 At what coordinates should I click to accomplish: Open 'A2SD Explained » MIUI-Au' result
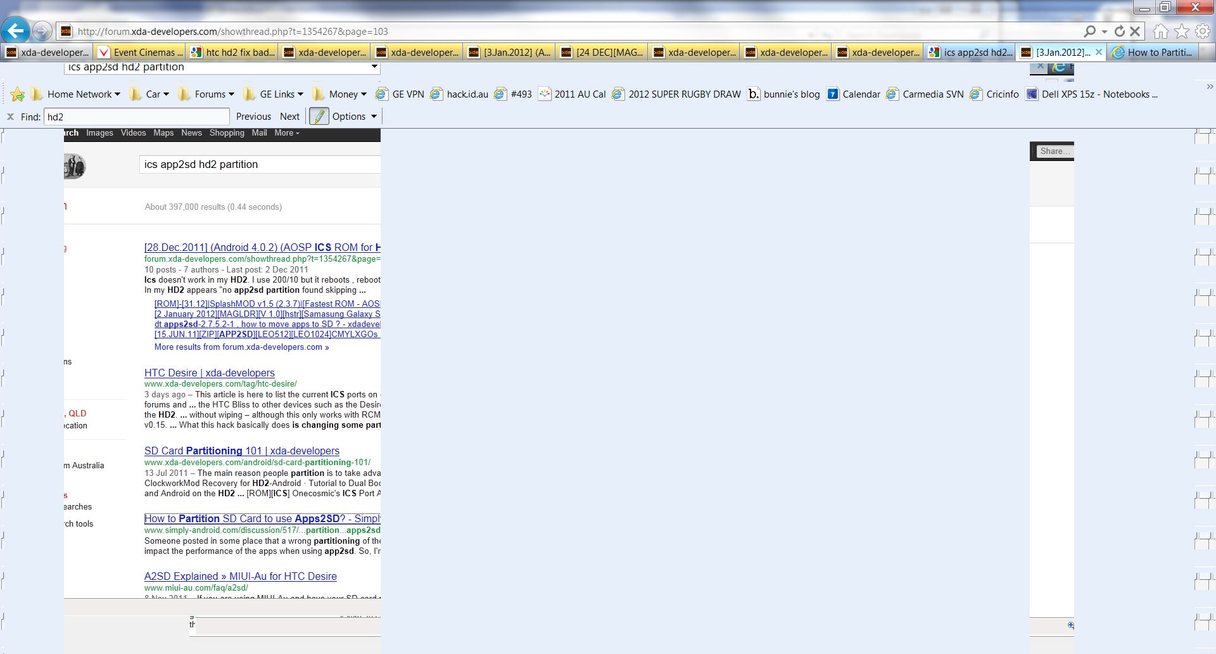pos(240,577)
